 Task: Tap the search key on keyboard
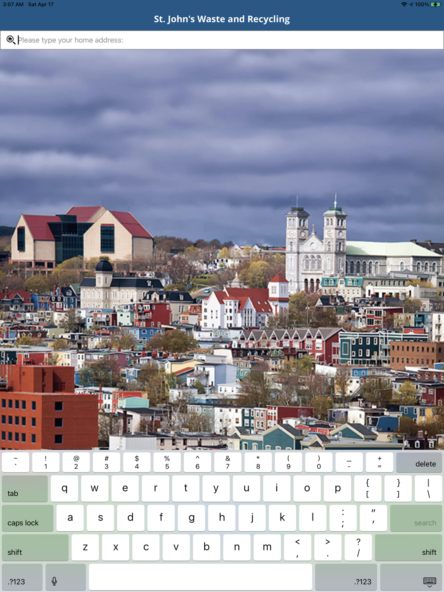click(416, 518)
